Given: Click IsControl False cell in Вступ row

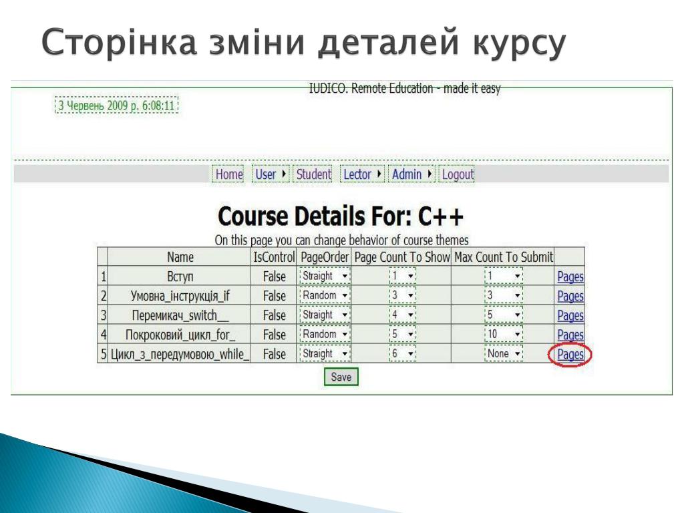Looking at the screenshot, I should pyautogui.click(x=274, y=277).
